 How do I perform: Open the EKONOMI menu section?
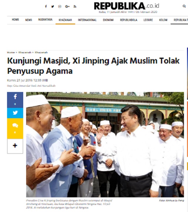(108, 20)
